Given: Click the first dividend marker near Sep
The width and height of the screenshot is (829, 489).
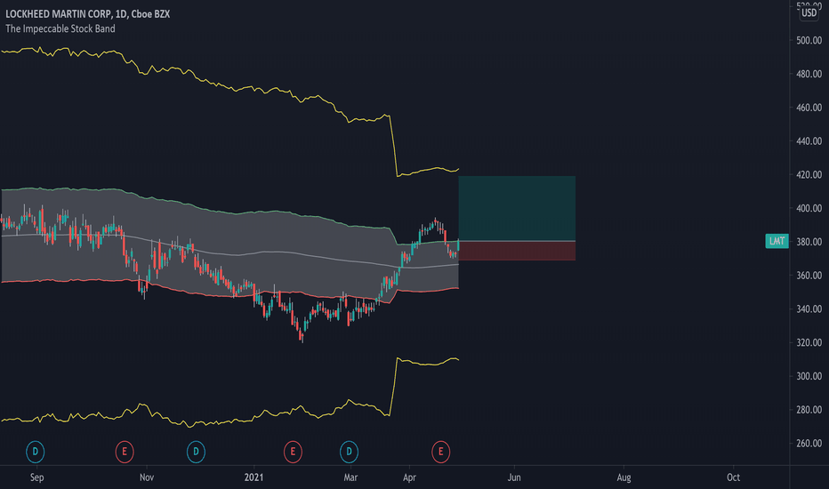Looking at the screenshot, I should tap(36, 452).
